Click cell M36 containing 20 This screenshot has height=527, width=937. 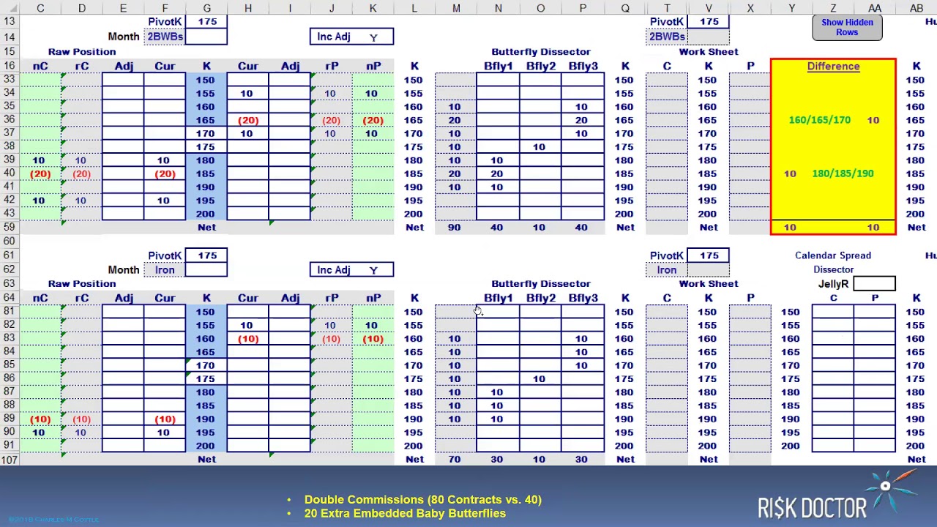tap(455, 120)
